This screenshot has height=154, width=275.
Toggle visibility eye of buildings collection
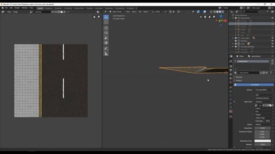[272, 41]
